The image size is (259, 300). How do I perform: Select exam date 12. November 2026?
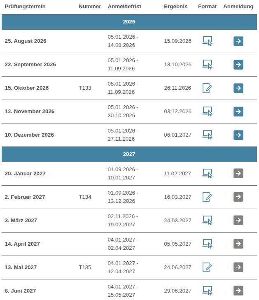click(30, 112)
